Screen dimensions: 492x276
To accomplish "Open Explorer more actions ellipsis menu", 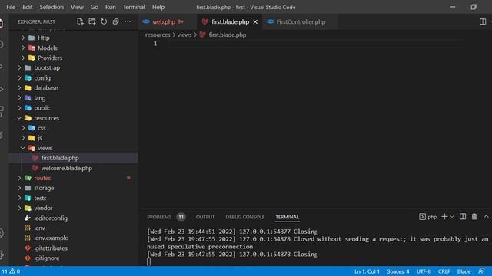I will 128,21.
